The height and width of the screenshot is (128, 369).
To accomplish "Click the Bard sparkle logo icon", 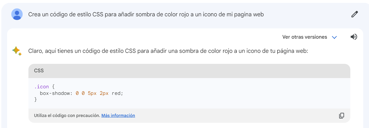I will click(17, 51).
